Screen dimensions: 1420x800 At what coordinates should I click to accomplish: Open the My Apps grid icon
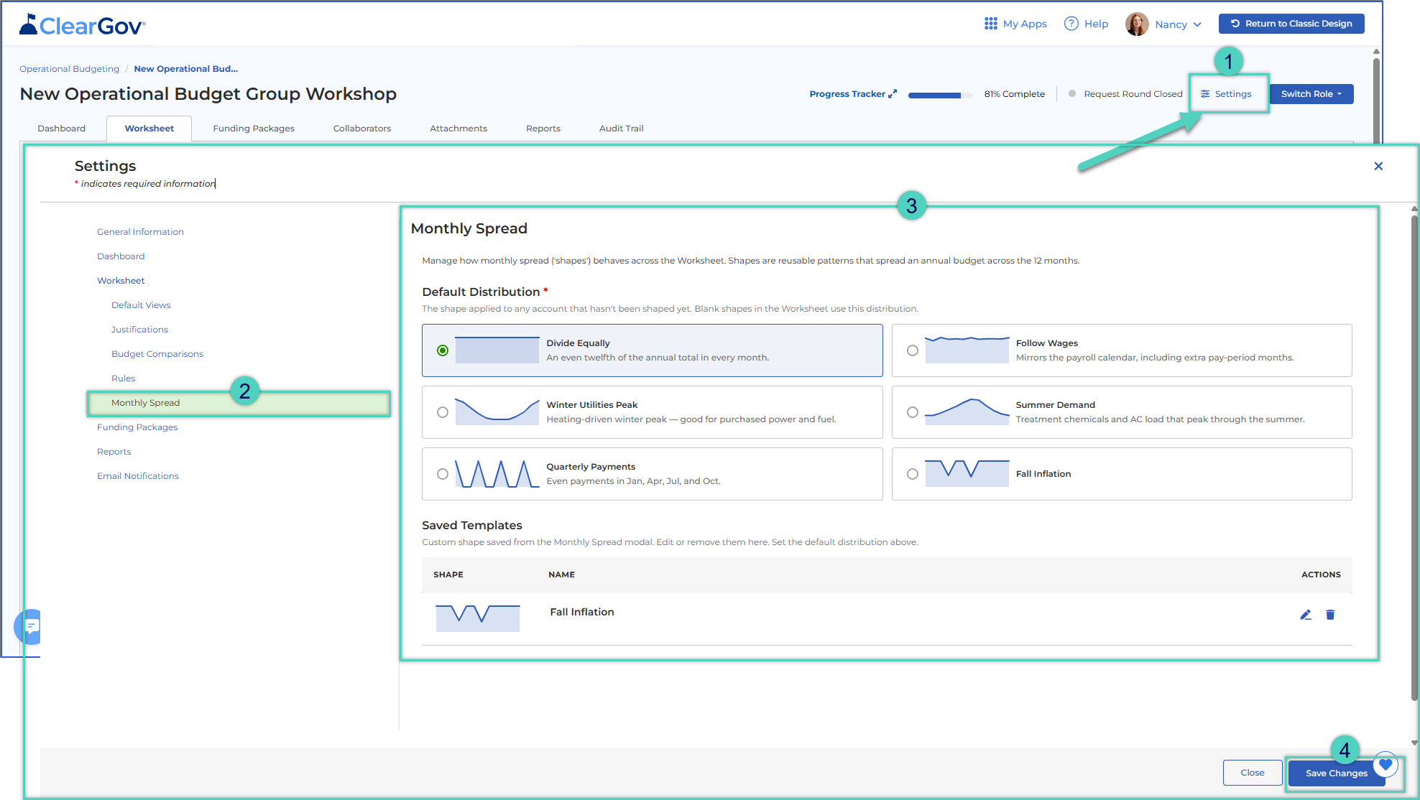tap(990, 24)
